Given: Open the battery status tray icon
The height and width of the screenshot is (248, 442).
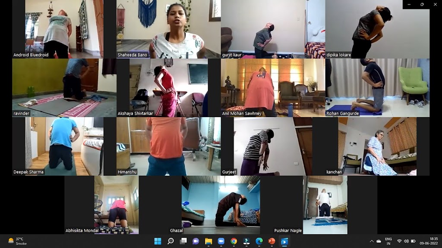Looking at the screenshot, I should point(413,241).
